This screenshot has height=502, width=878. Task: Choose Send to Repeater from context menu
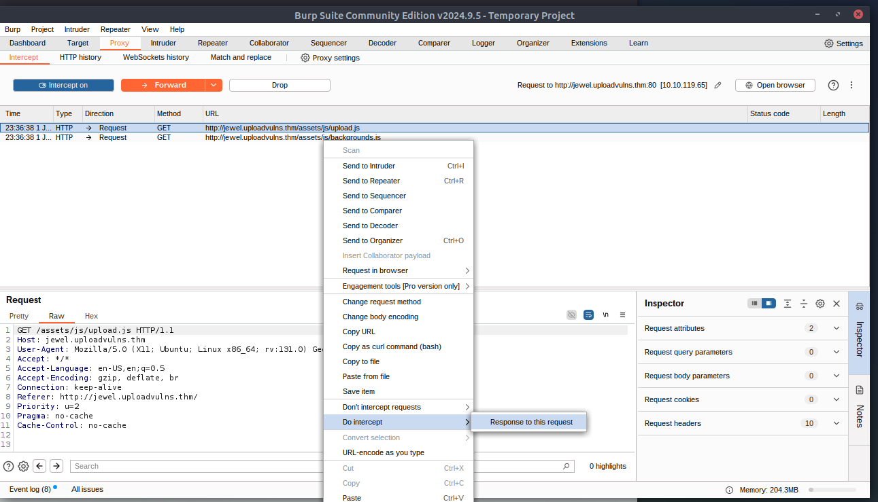click(x=398, y=181)
